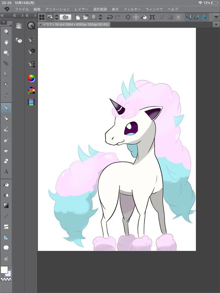Select the highlighted Pen tool
This screenshot has width=220, height=293.
[x=6, y=108]
